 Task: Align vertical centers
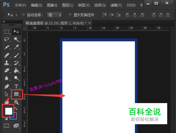(112, 15)
